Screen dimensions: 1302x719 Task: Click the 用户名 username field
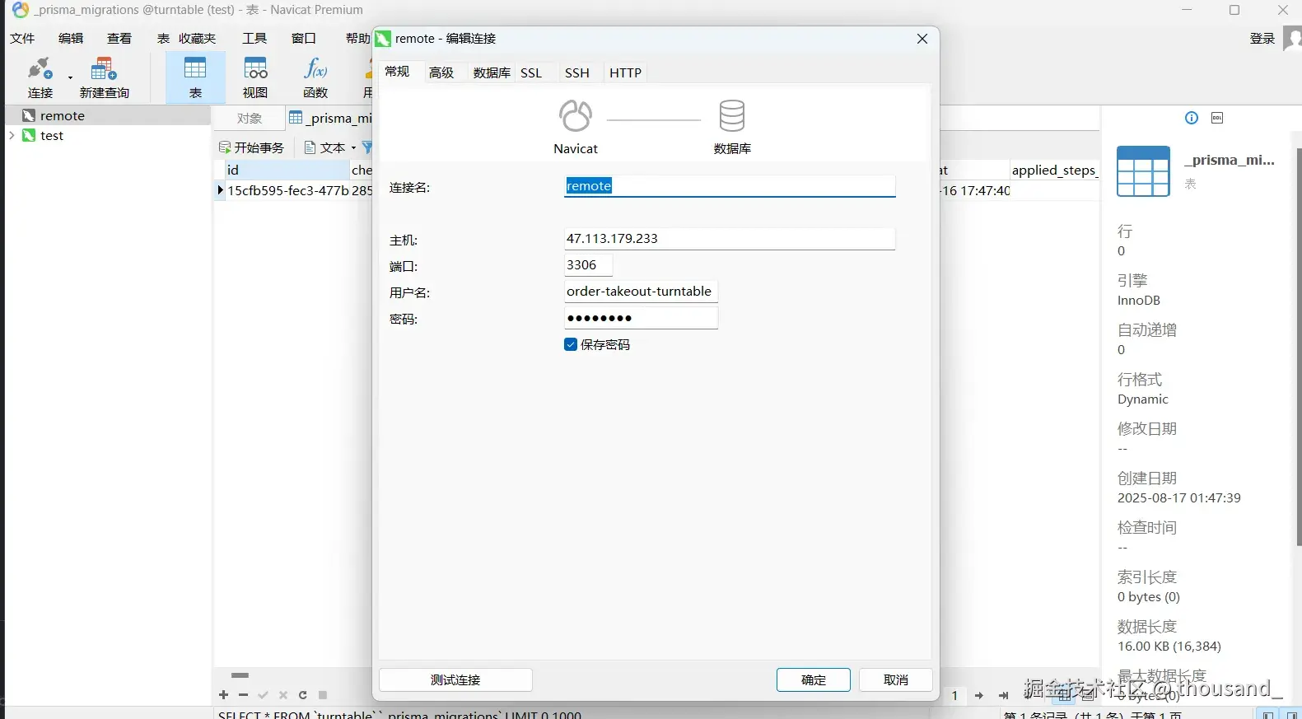point(641,292)
